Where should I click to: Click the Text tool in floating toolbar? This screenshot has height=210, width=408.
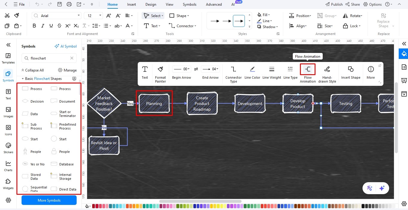pyautogui.click(x=145, y=73)
